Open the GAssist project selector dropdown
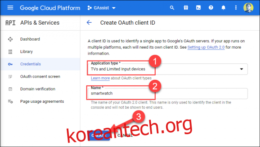The width and height of the screenshot is (260, 147). click(102, 8)
